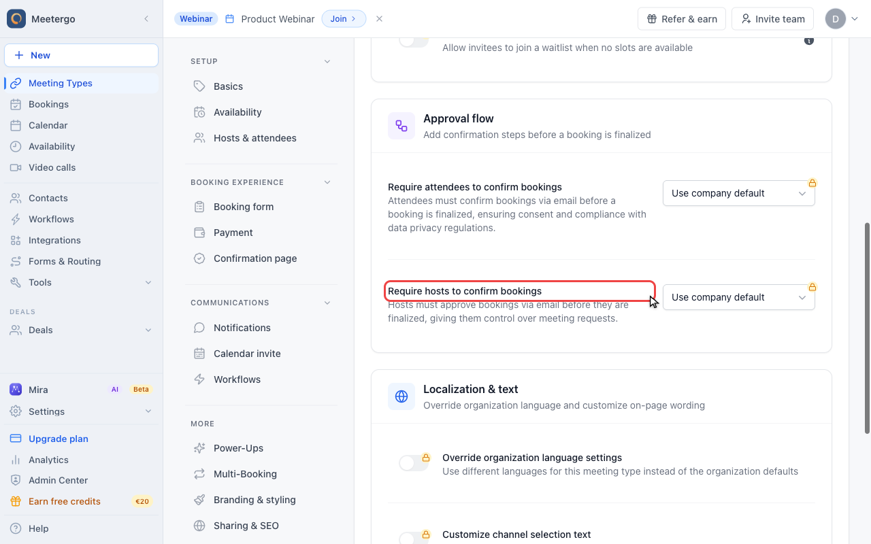This screenshot has height=544, width=871.
Task: Open Meeting Types in sidebar
Action: pyautogui.click(x=82, y=83)
